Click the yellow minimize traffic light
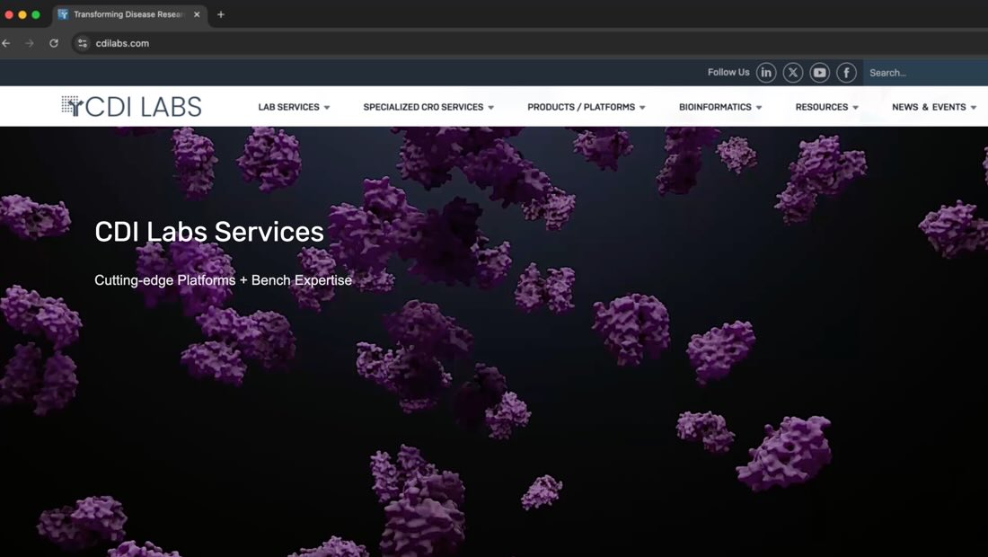988x557 pixels. tap(23, 14)
